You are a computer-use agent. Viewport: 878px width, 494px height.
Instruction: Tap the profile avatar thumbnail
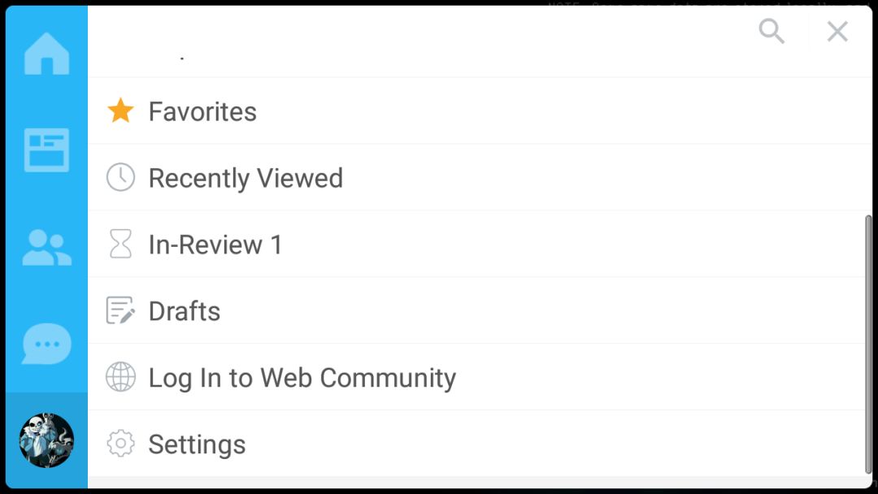(46, 440)
